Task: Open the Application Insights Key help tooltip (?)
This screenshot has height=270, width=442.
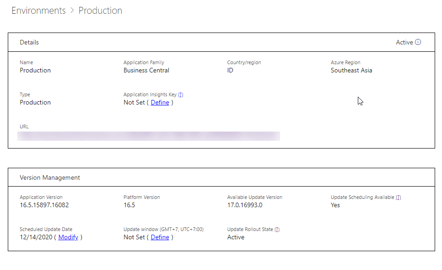Action: click(x=181, y=95)
